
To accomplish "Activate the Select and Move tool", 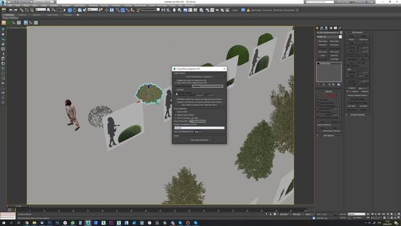I will coord(70,10).
